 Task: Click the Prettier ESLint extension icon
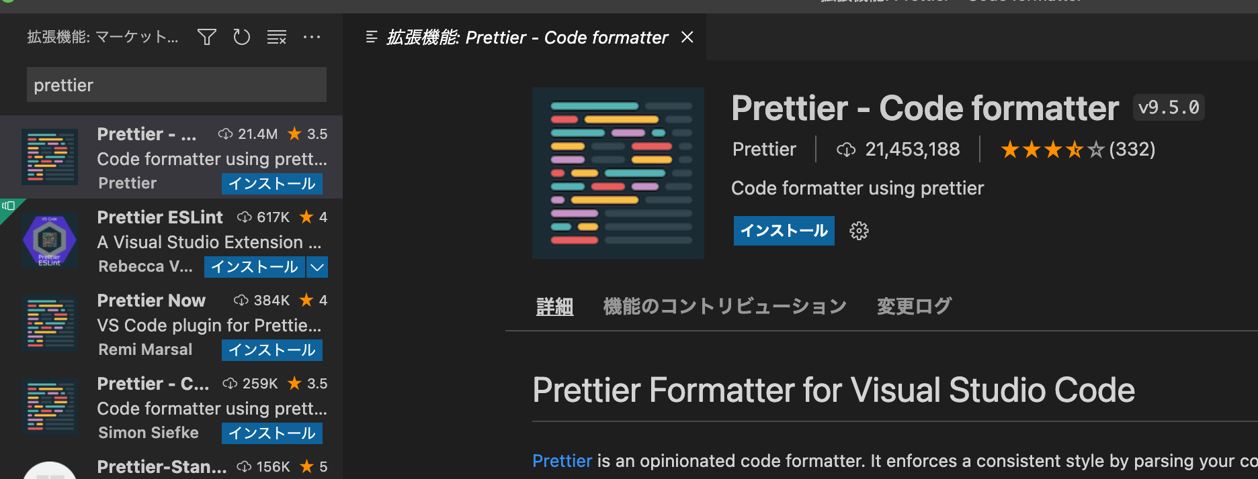click(x=50, y=239)
